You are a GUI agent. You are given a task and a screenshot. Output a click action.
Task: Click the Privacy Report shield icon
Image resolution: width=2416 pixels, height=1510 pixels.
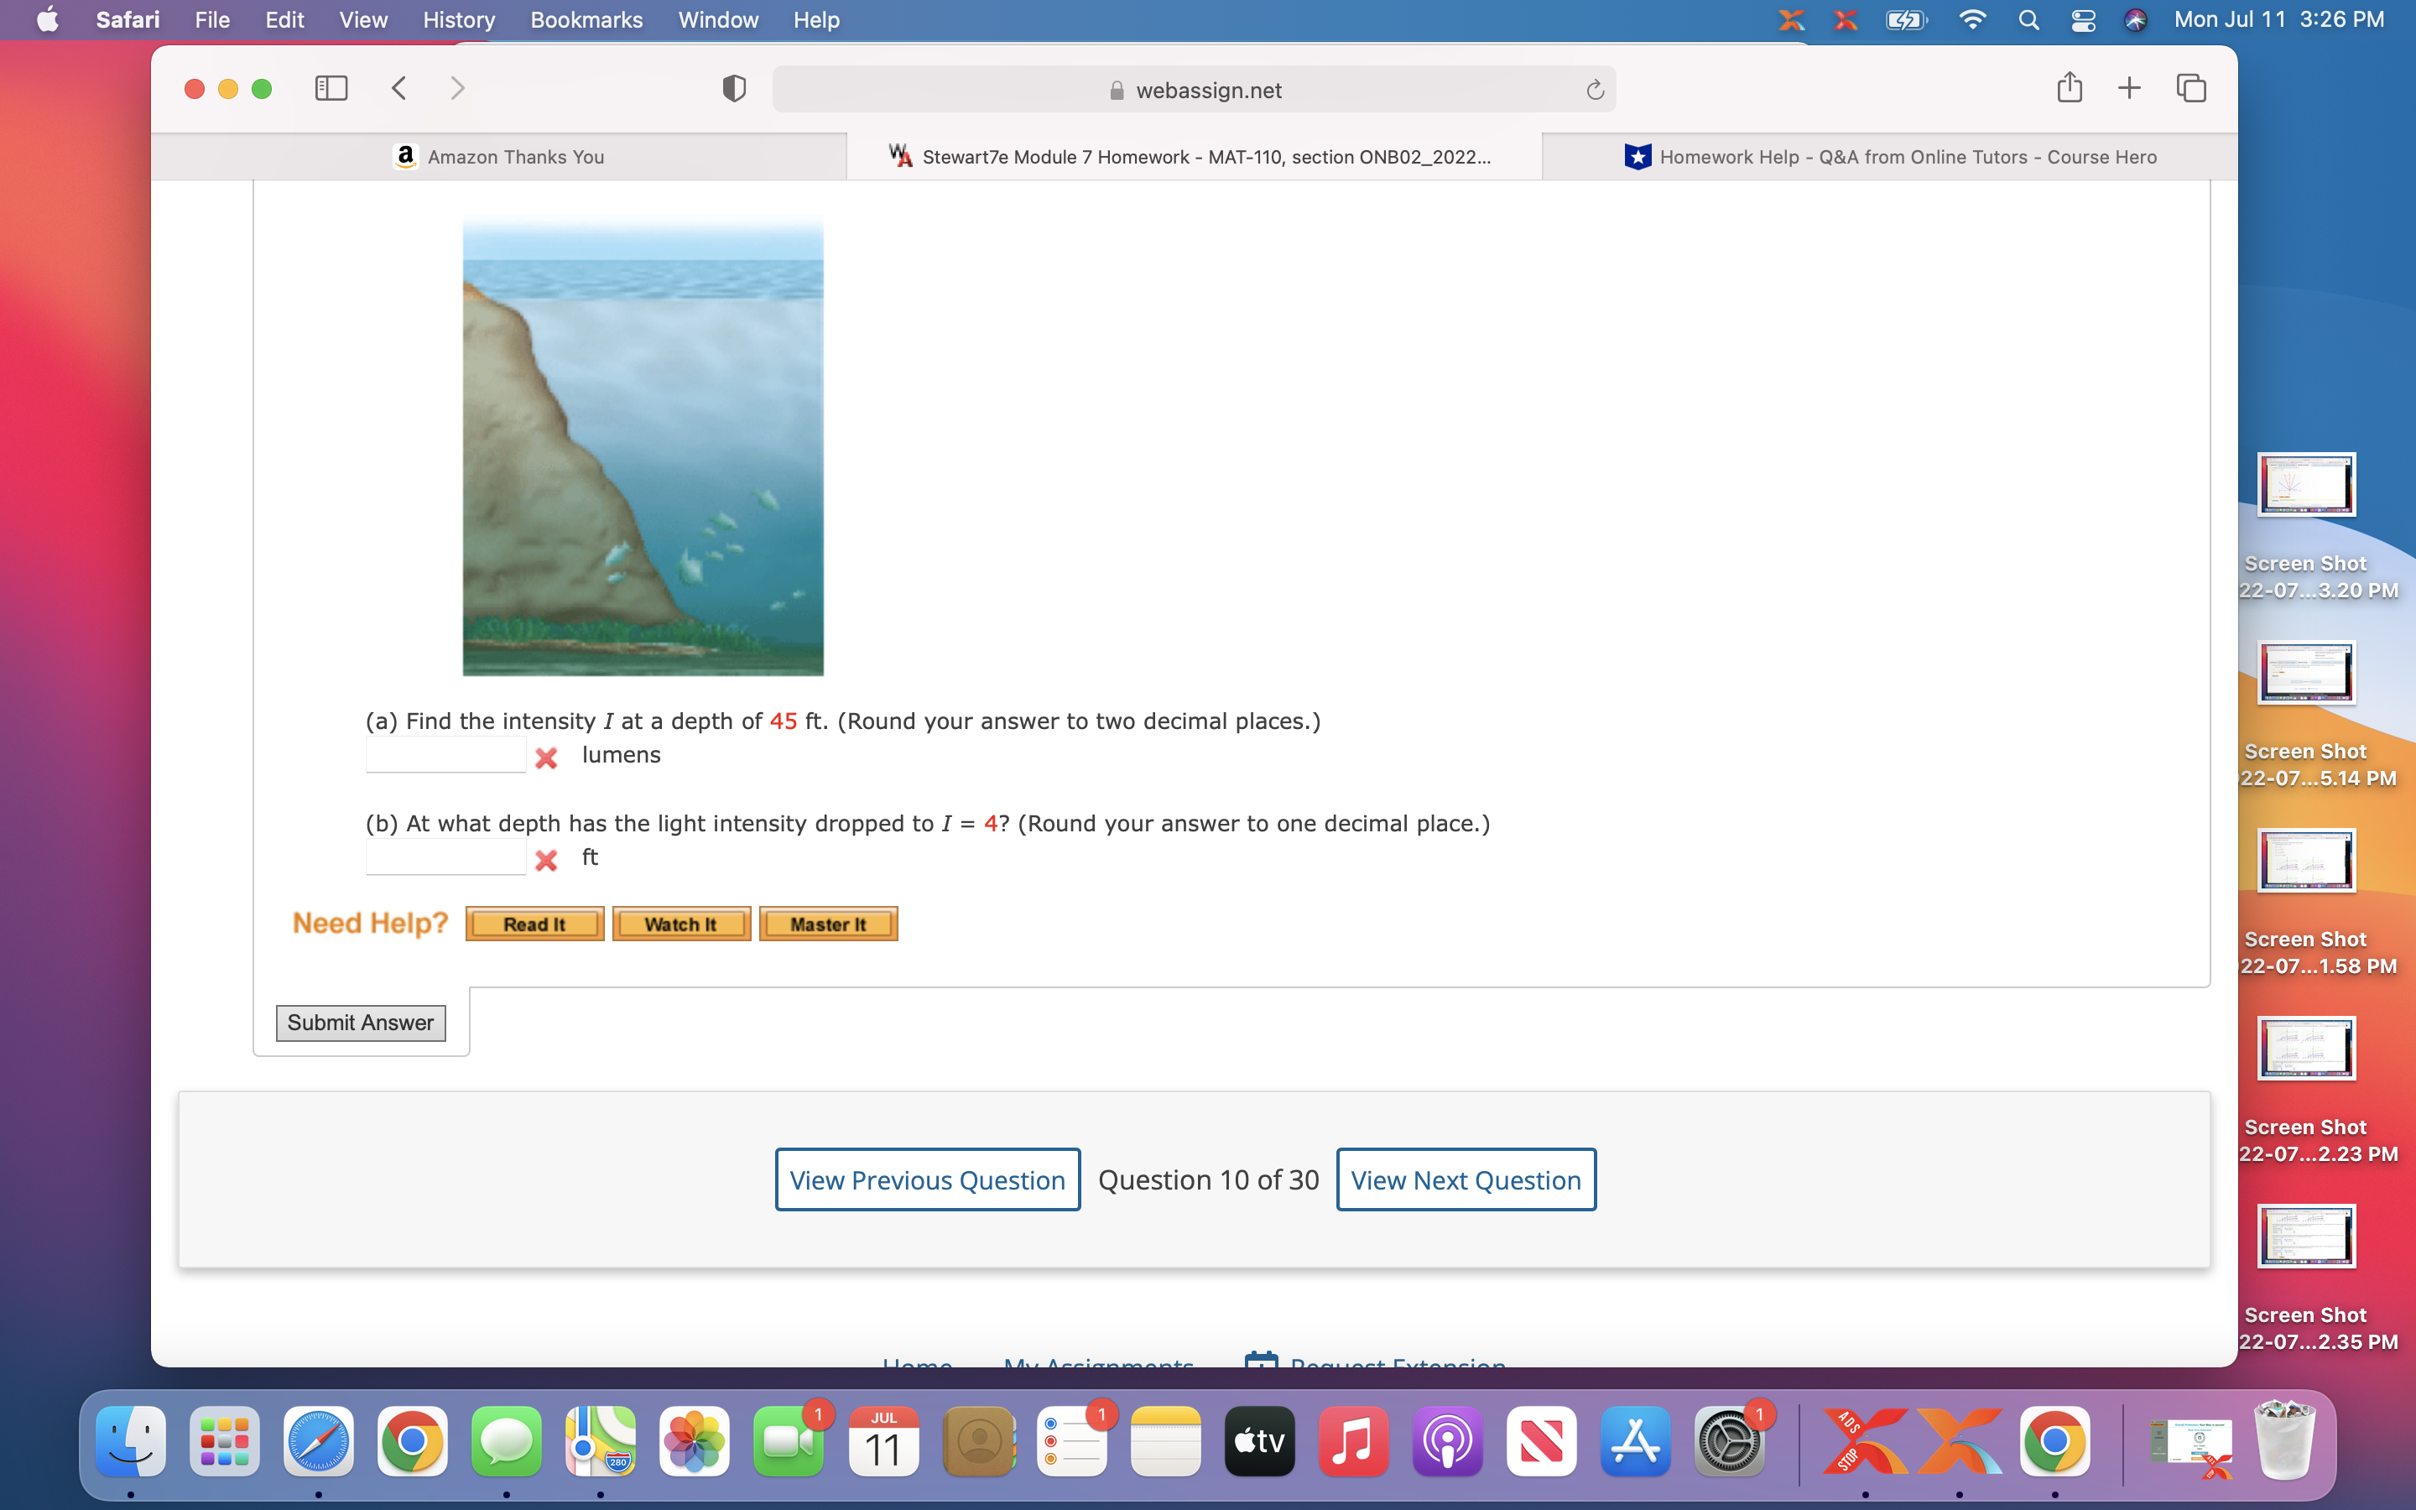(x=734, y=88)
